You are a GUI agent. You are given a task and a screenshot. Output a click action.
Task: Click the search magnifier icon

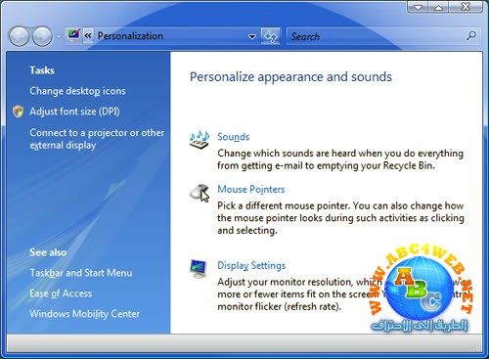470,35
